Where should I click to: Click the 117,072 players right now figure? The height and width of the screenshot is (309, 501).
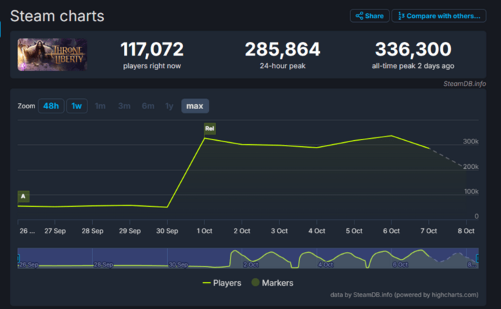(x=152, y=49)
